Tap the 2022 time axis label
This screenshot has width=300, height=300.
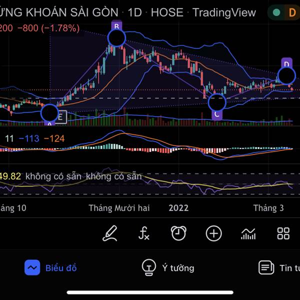click(178, 208)
